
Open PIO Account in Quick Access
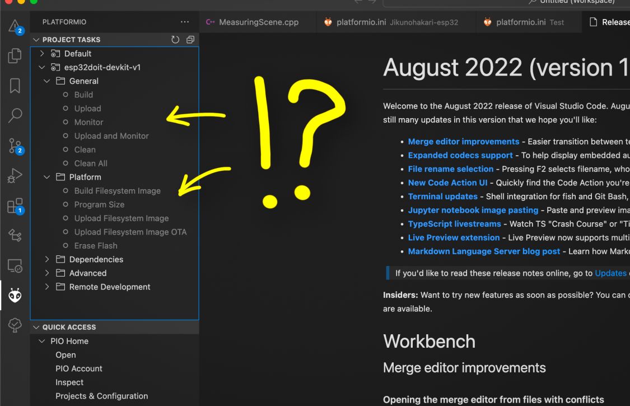pyautogui.click(x=79, y=368)
